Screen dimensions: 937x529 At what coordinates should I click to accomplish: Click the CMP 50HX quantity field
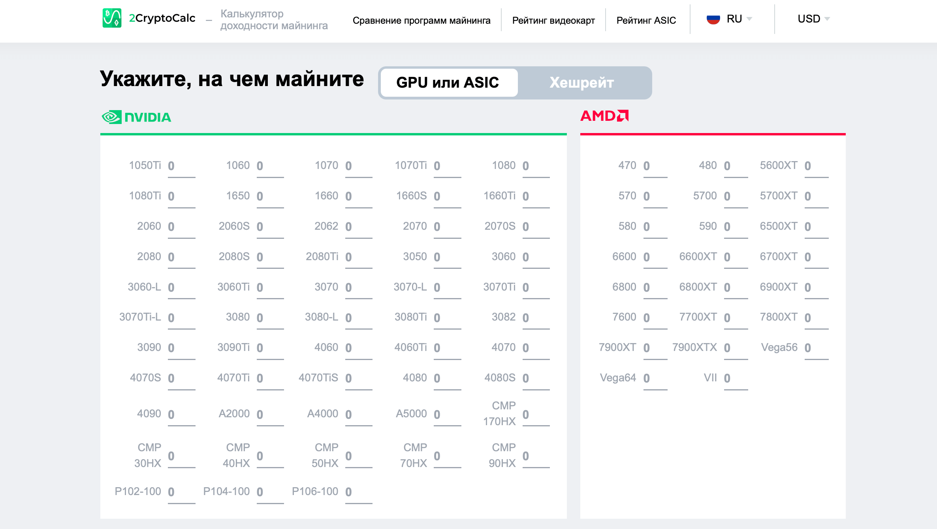[x=359, y=456]
